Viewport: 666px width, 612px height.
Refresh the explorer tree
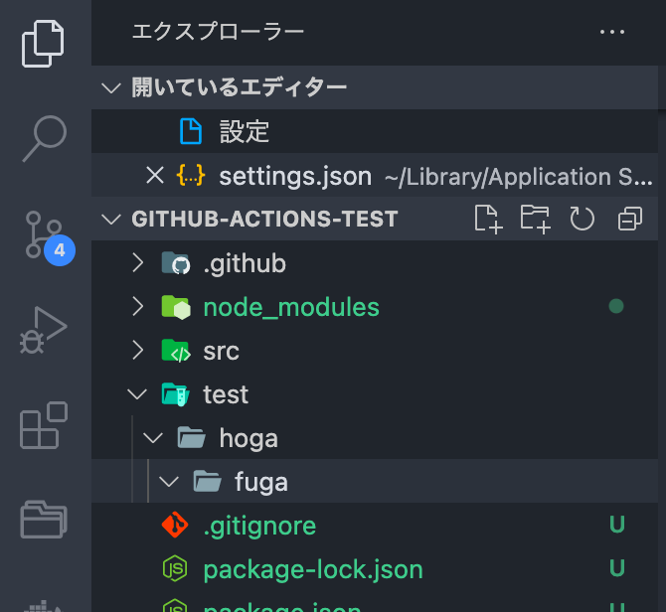[582, 219]
